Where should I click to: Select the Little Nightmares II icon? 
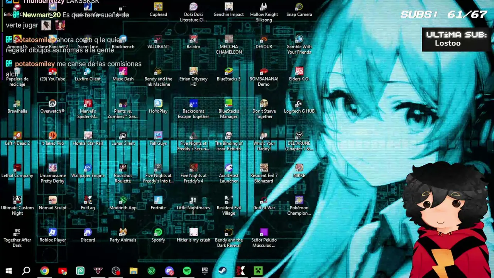click(x=193, y=206)
